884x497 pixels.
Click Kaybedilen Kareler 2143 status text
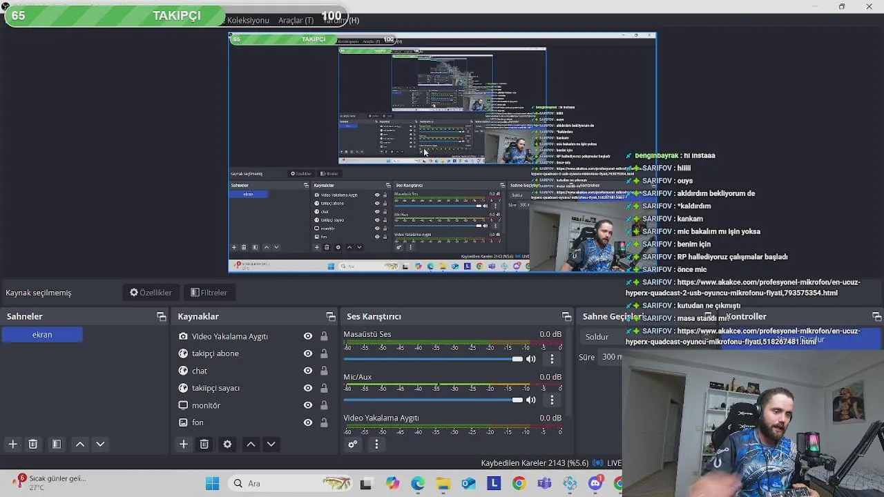point(535,463)
